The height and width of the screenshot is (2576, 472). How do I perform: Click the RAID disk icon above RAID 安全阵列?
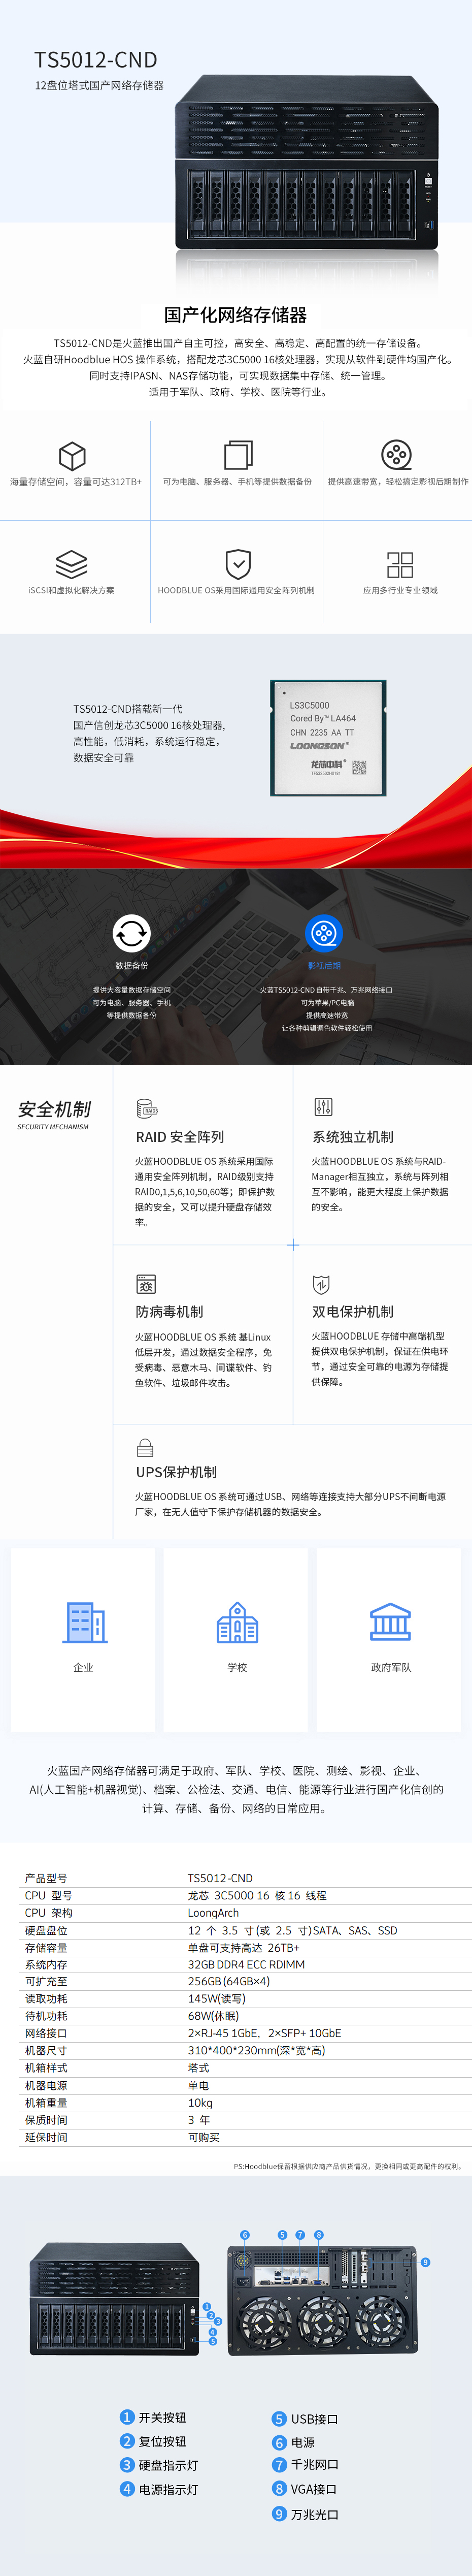[x=146, y=1108]
